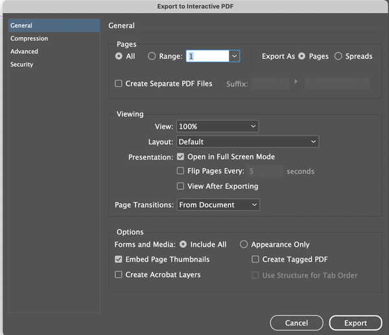Viewport: 389px width, 335px height.
Task: Choose Export As Pages radio option
Action: 301,56
